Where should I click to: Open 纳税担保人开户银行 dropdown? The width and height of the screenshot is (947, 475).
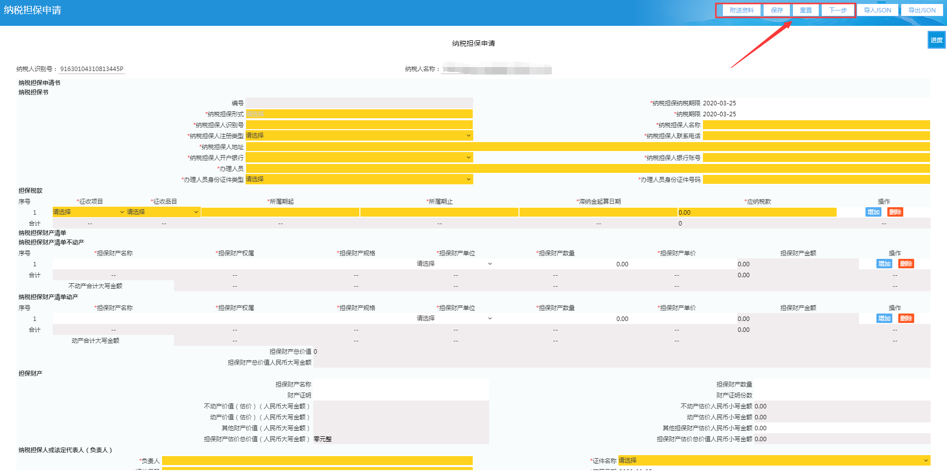(359, 158)
